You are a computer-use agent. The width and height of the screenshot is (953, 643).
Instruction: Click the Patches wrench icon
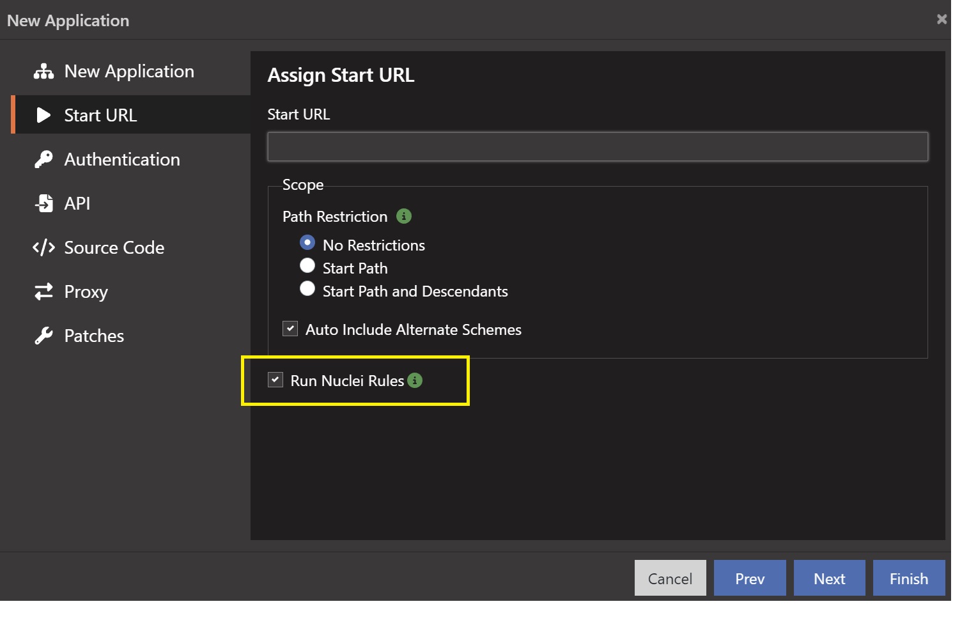[43, 336]
